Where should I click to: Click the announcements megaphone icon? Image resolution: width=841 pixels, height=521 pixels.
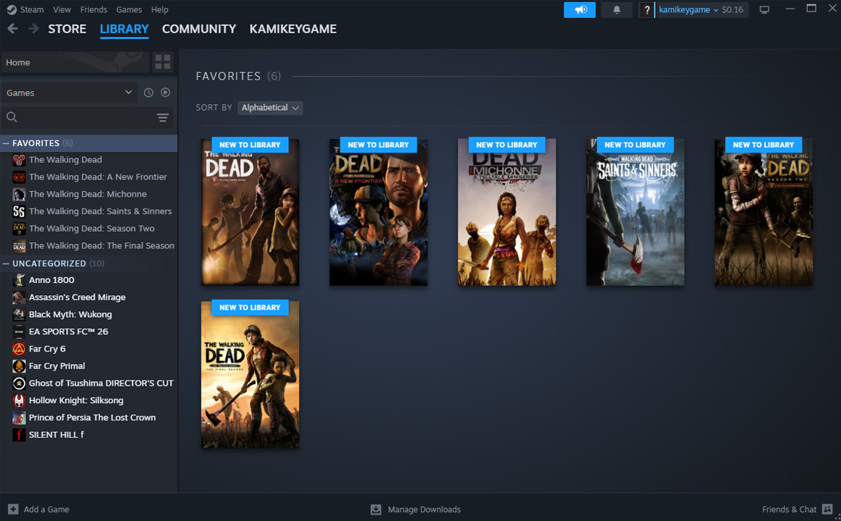point(580,10)
